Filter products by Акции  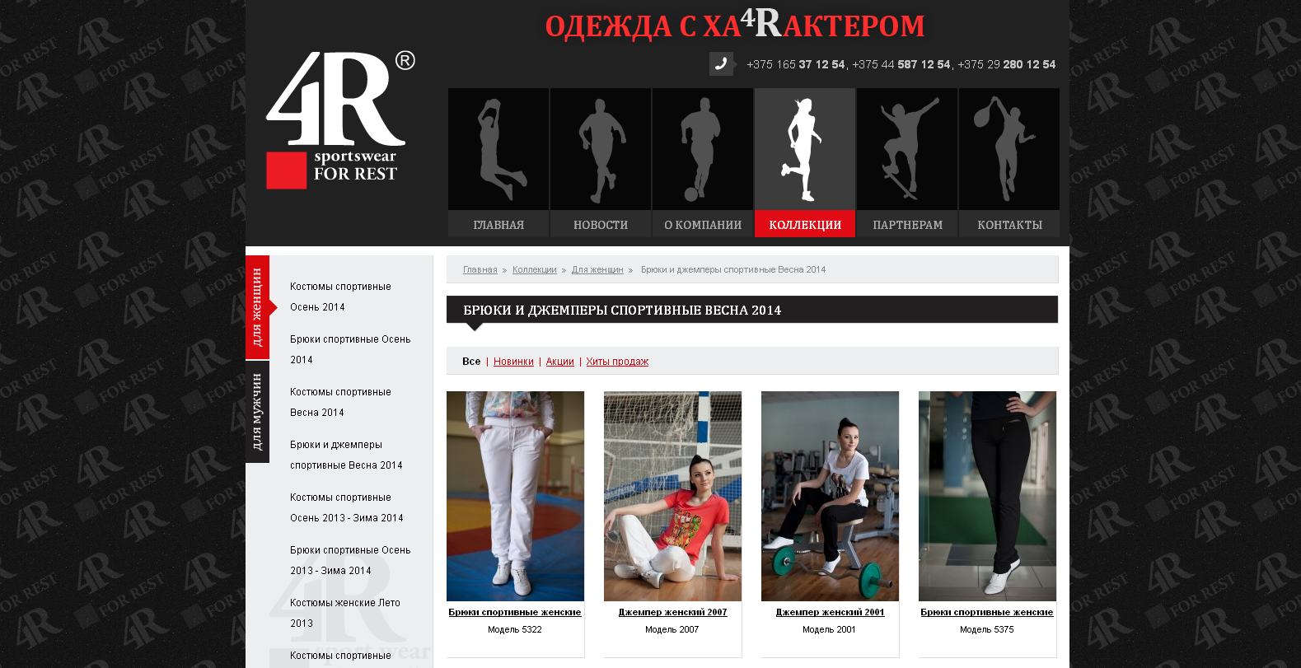pyautogui.click(x=560, y=362)
